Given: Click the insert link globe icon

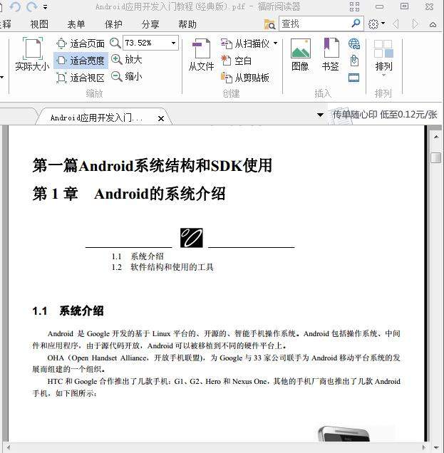Looking at the screenshot, I should click(x=354, y=44).
